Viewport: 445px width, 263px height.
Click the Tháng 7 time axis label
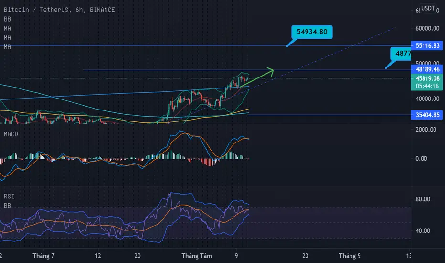[43, 256]
